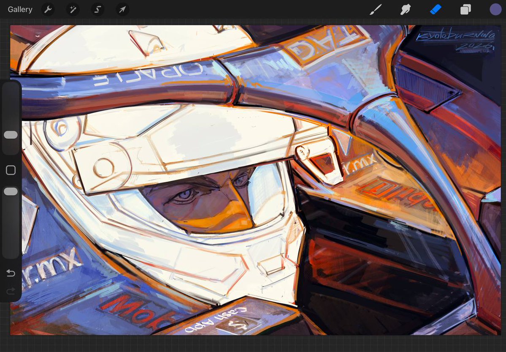Open the Layers panel
Viewport: 506px width, 352px height.
(x=465, y=10)
